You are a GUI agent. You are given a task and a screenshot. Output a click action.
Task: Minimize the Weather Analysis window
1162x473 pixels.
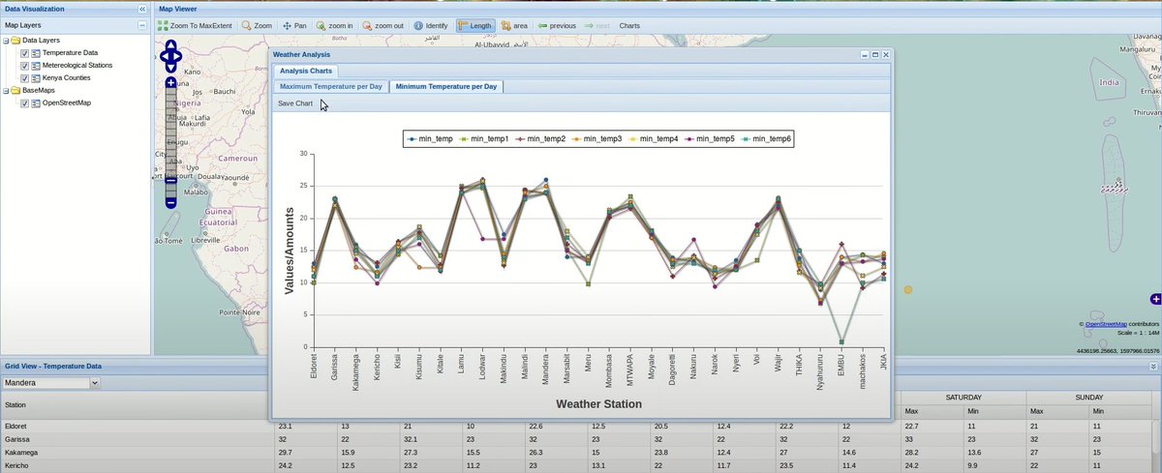click(x=864, y=55)
